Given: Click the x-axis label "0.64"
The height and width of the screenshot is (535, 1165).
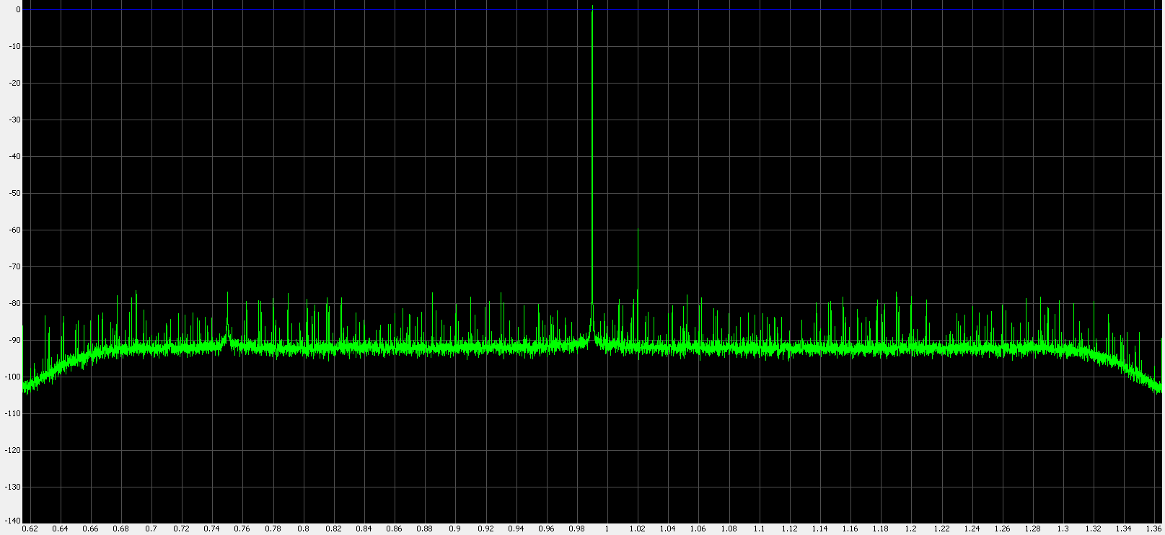Looking at the screenshot, I should [60, 529].
